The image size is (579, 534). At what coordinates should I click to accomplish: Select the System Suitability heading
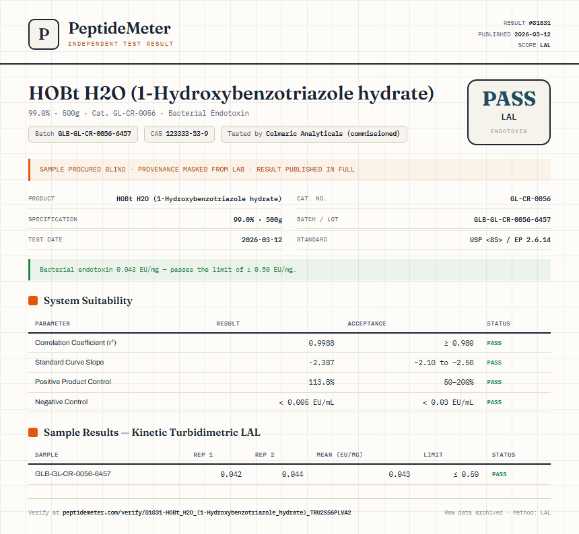tap(88, 301)
